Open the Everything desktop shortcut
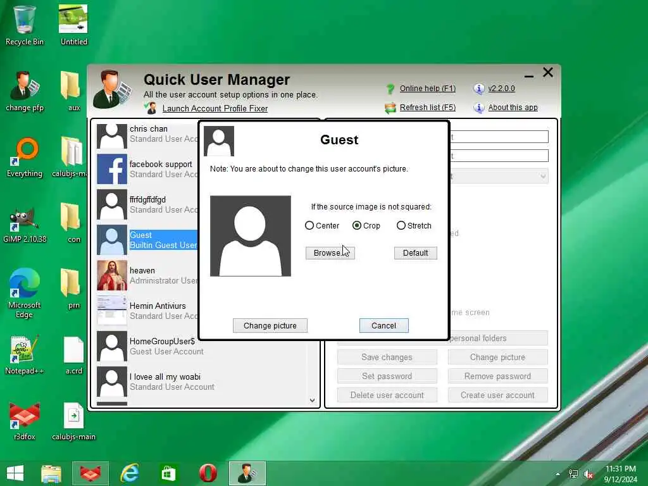648x486 pixels. (x=24, y=158)
